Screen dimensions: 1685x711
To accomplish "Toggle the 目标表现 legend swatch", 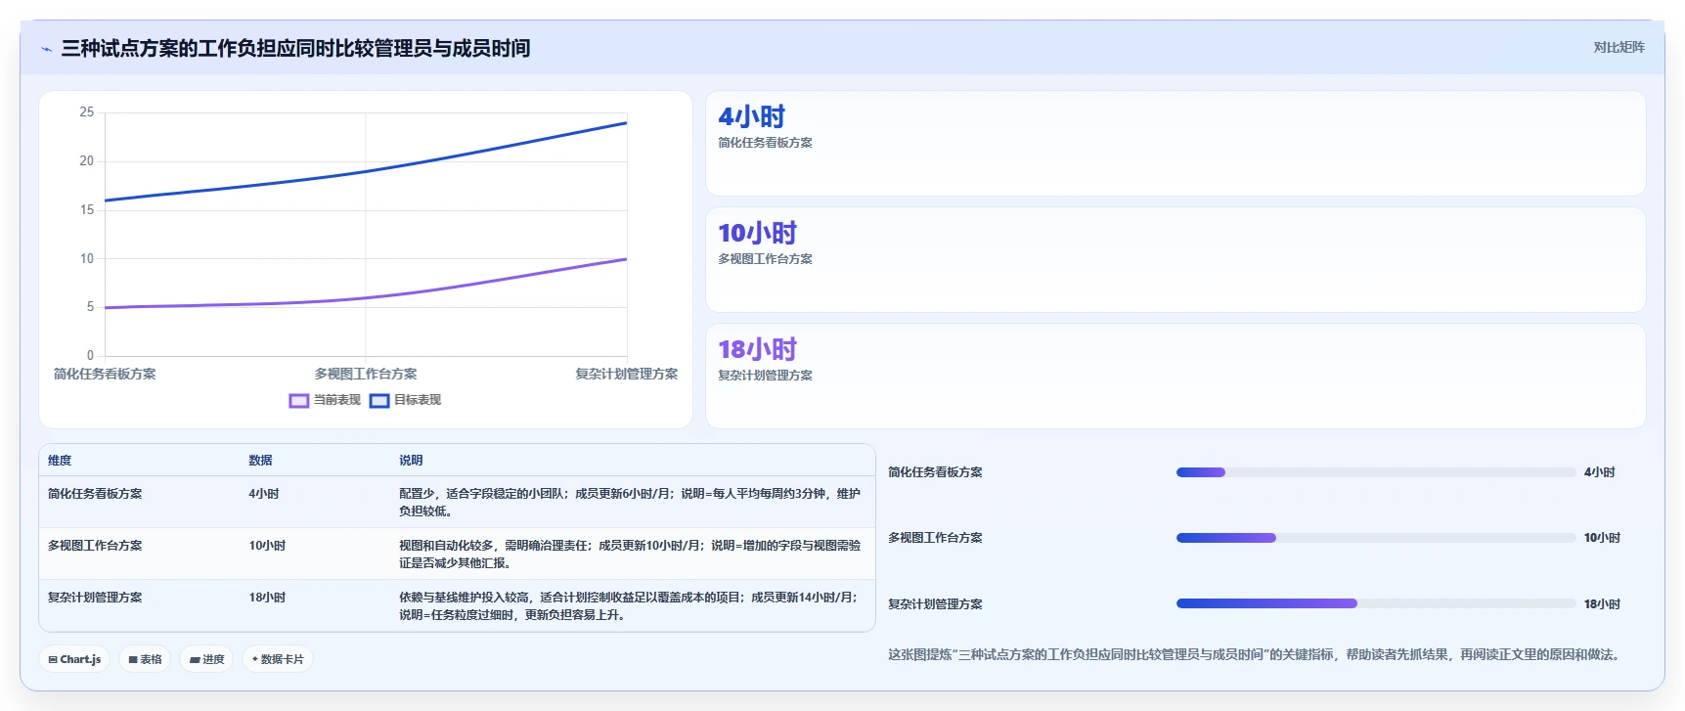I will [379, 400].
